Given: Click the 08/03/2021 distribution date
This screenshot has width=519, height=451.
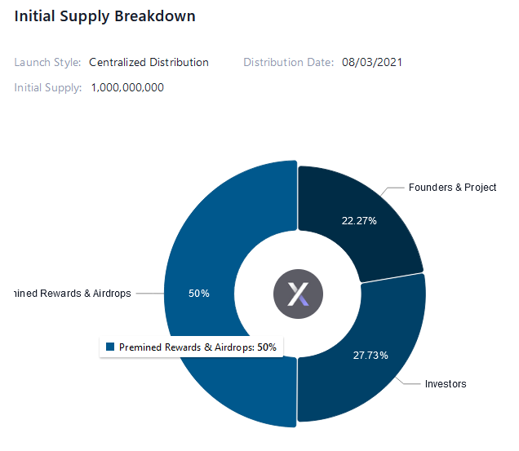Looking at the screenshot, I should [x=372, y=62].
